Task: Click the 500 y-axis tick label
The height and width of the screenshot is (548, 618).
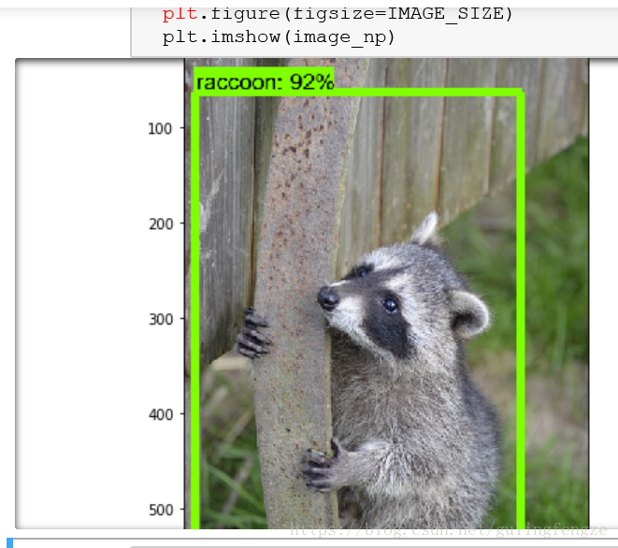Action: [x=161, y=511]
